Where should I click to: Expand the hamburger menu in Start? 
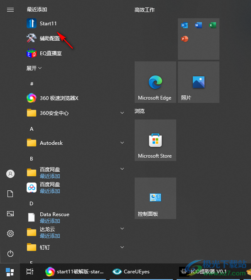point(10,10)
